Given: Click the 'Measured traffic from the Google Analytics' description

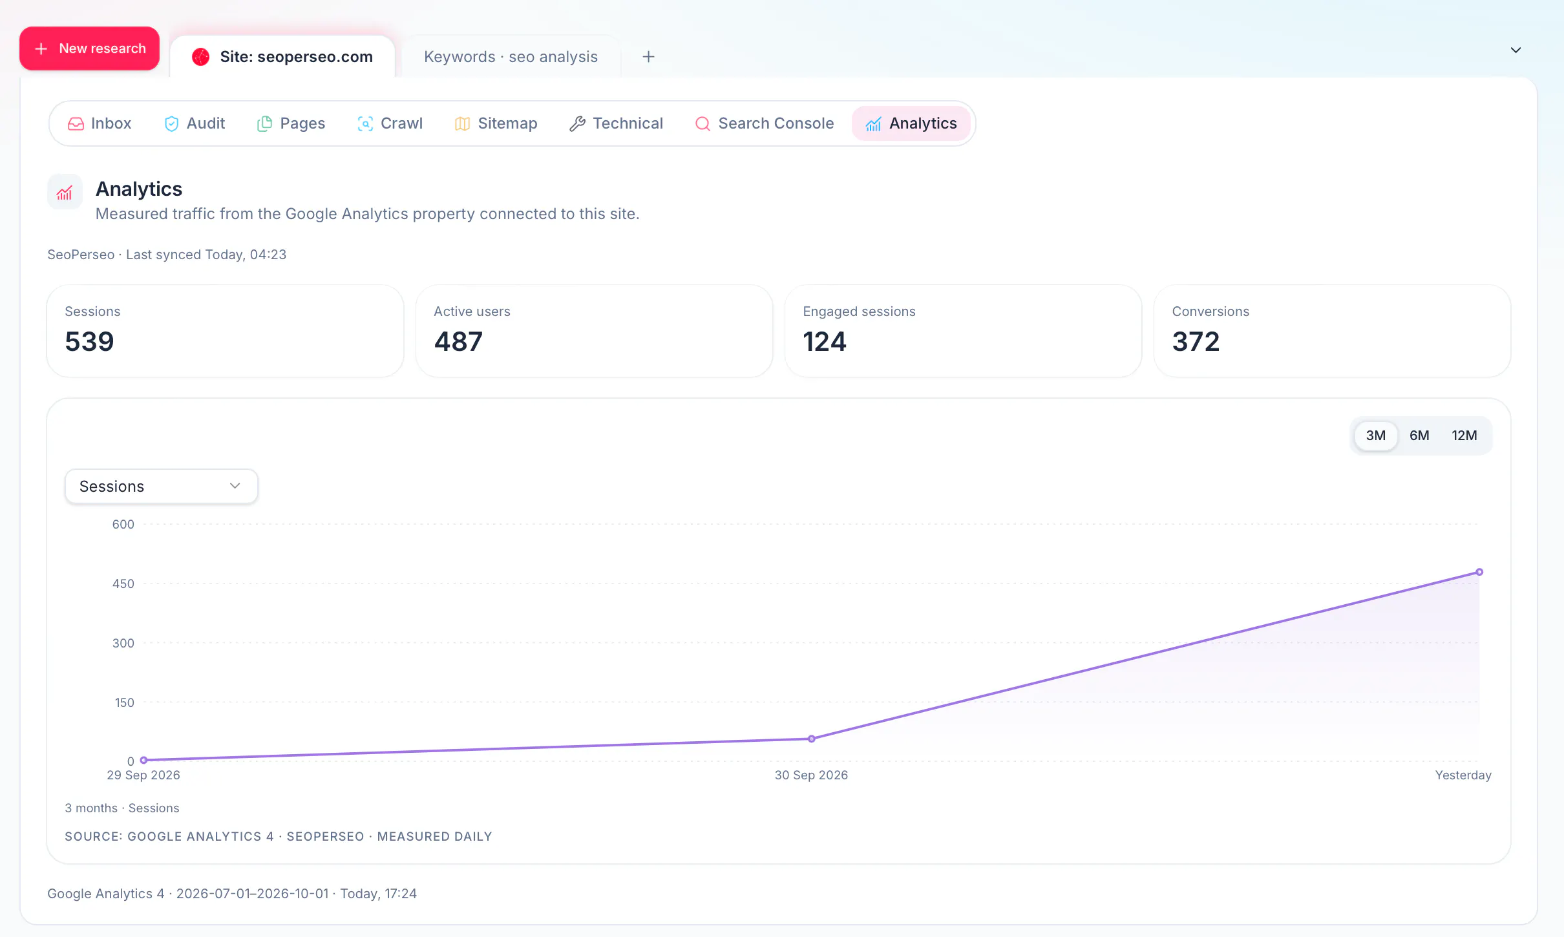Looking at the screenshot, I should (368, 214).
